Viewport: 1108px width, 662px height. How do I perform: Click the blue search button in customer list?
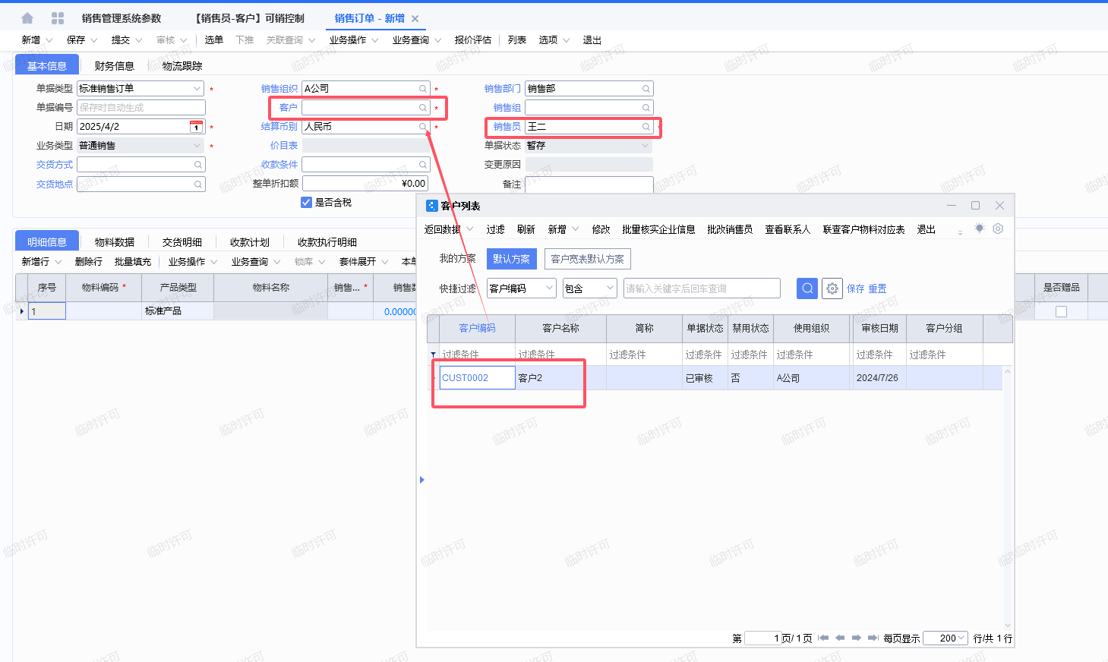tap(807, 288)
